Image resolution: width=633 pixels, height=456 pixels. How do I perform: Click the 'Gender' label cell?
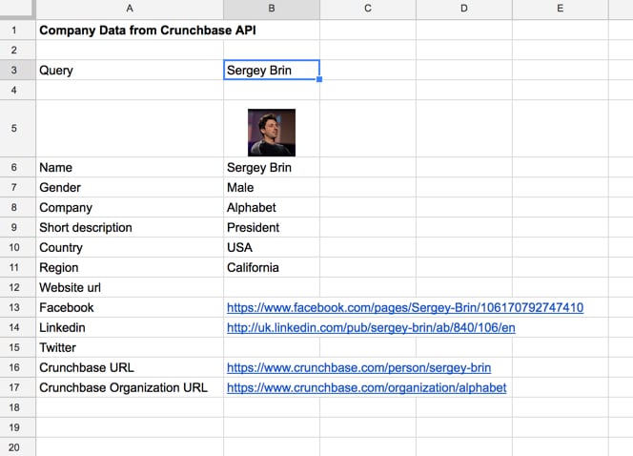[130, 187]
